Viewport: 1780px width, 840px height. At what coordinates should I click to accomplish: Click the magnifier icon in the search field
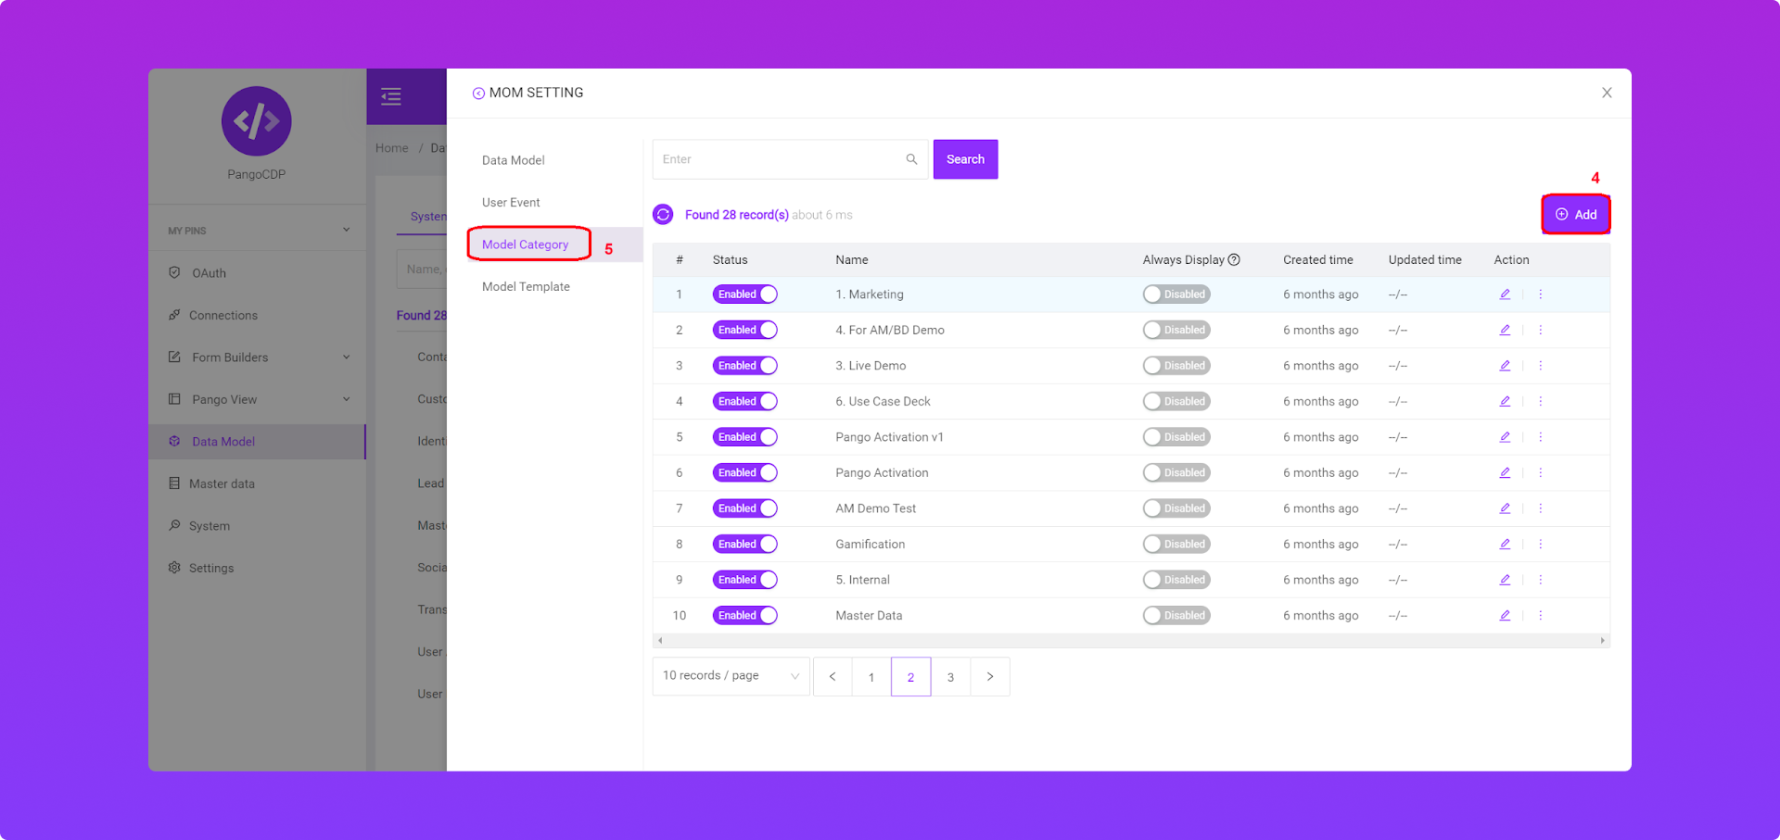(911, 159)
